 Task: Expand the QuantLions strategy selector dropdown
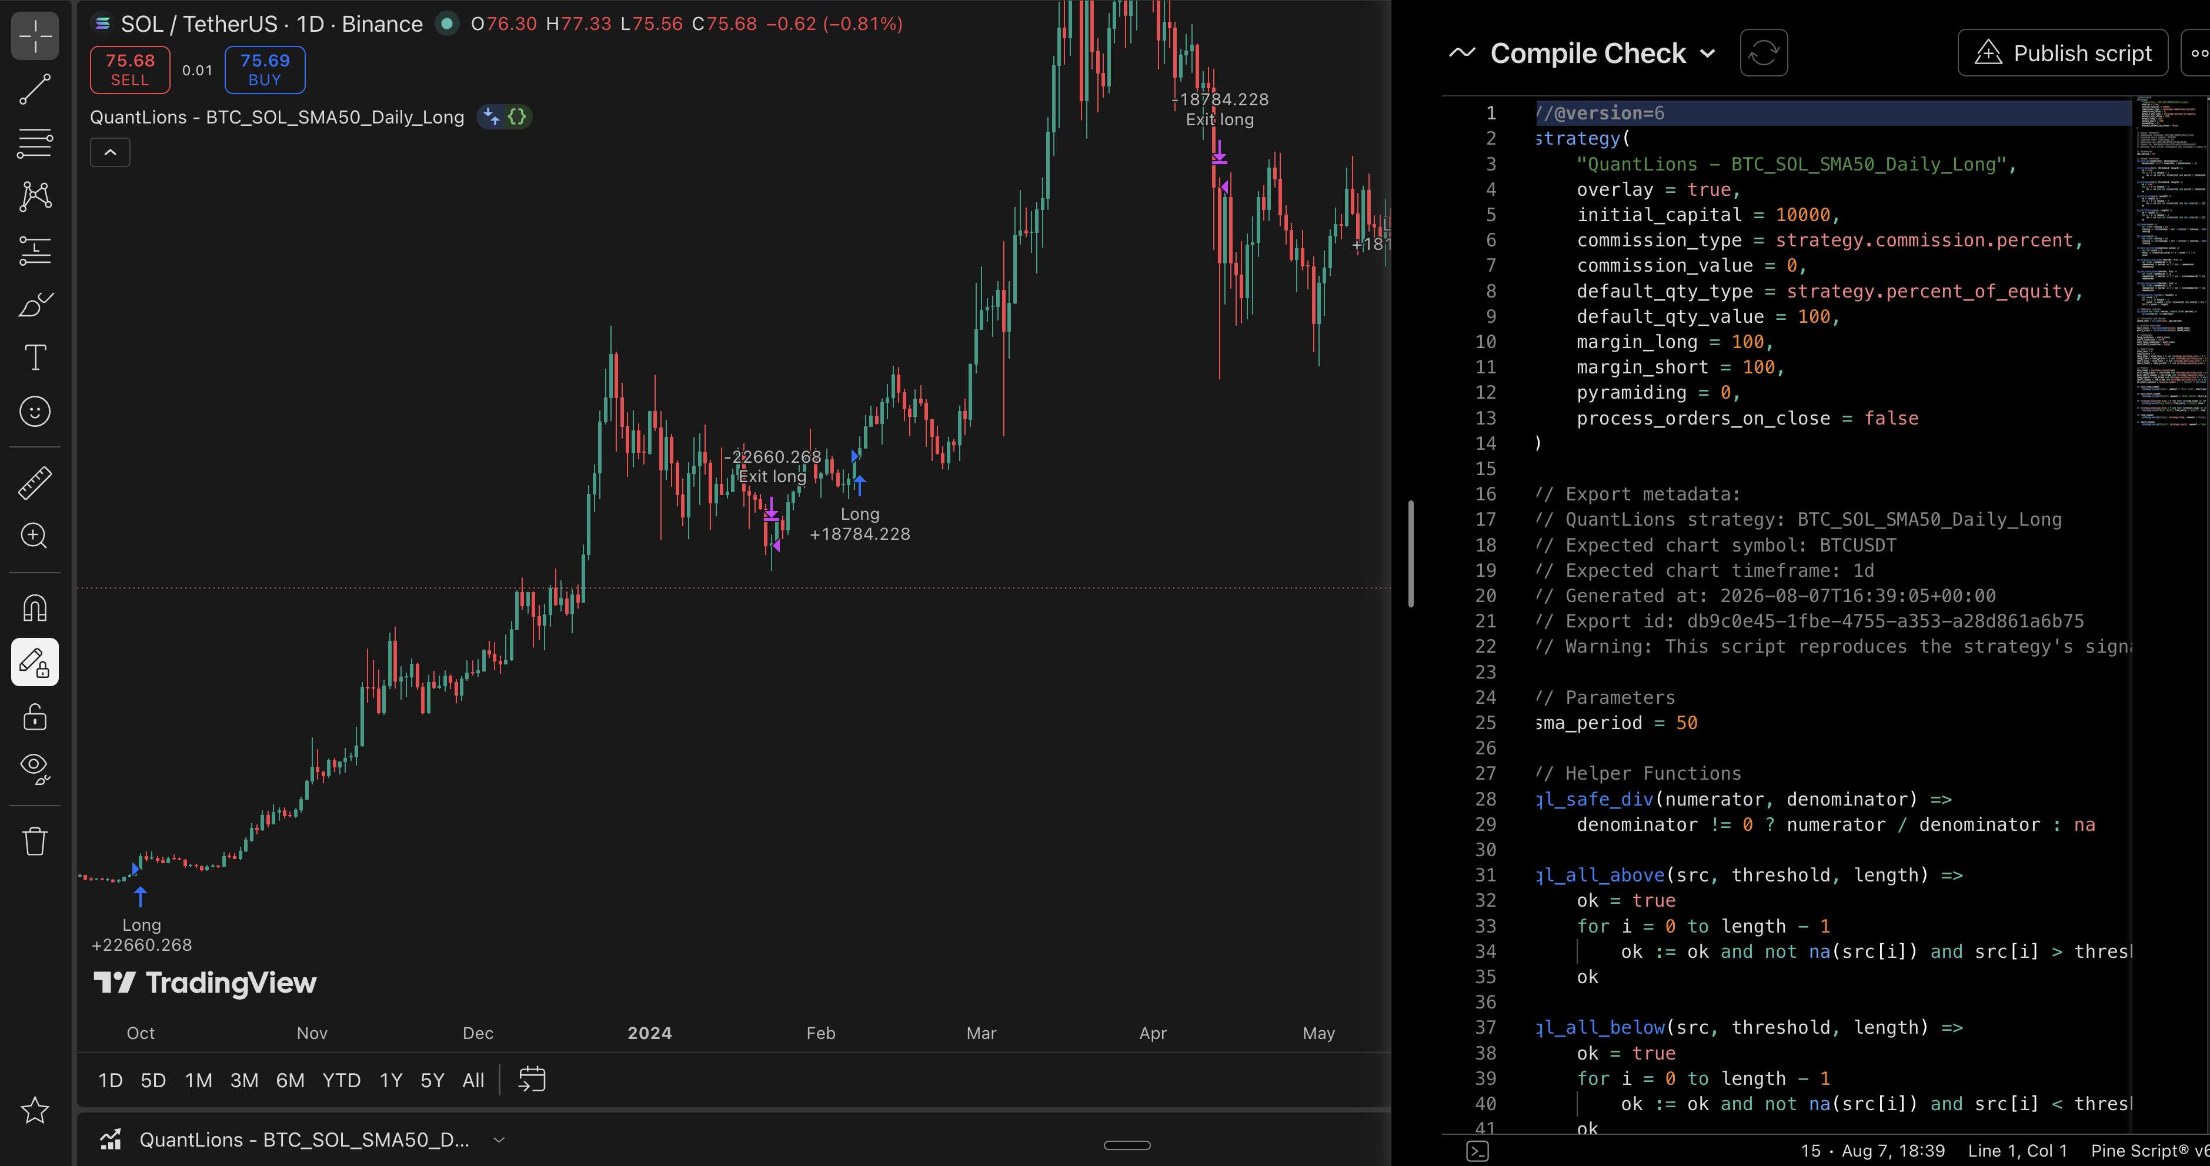click(499, 1140)
